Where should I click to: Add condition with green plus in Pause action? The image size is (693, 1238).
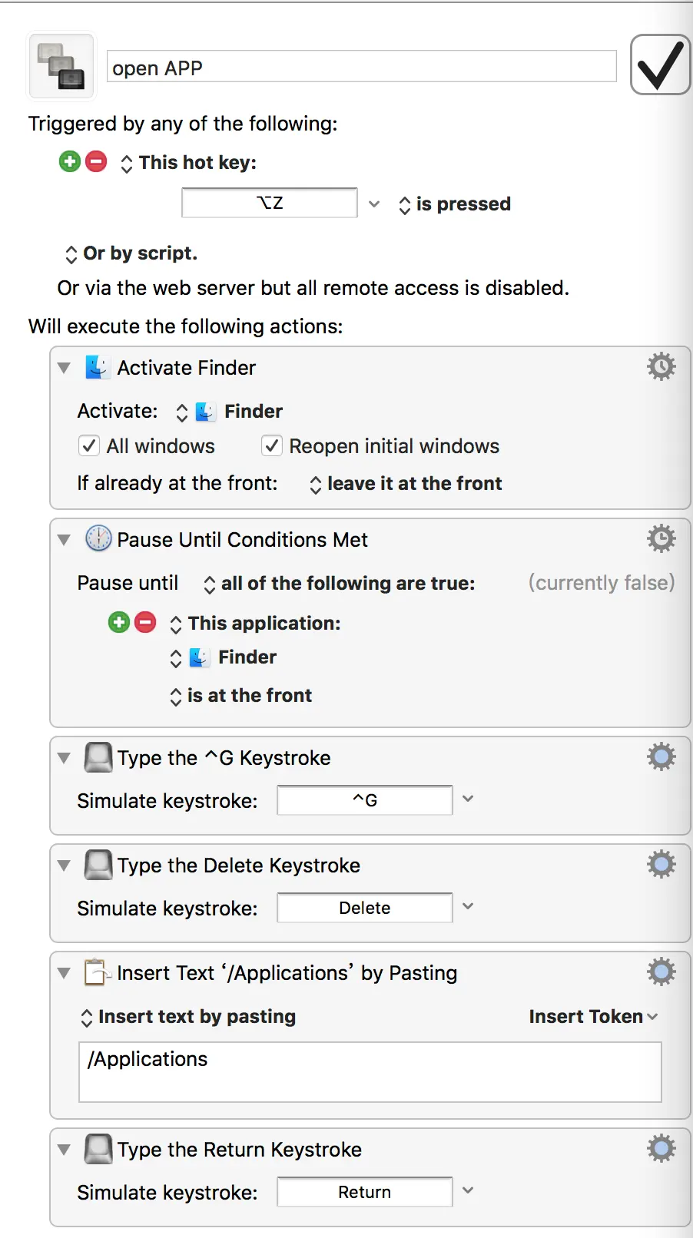(119, 622)
